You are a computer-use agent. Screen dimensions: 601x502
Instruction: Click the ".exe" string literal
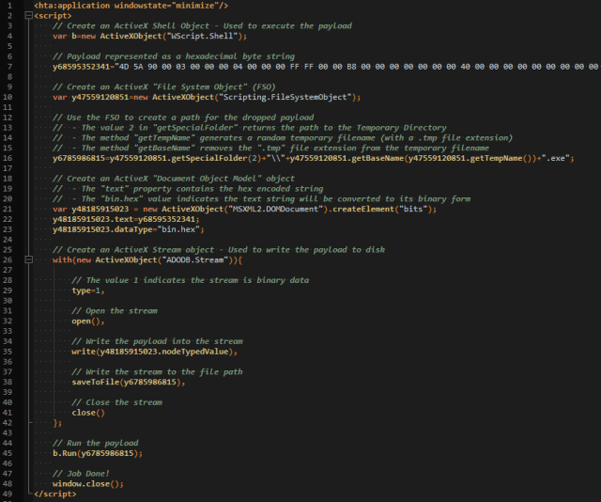(x=555, y=158)
